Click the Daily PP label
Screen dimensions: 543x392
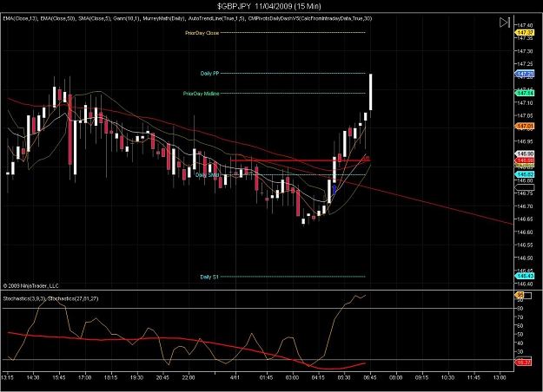click(x=210, y=74)
